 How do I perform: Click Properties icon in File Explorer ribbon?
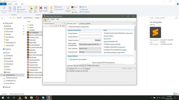point(68,9)
